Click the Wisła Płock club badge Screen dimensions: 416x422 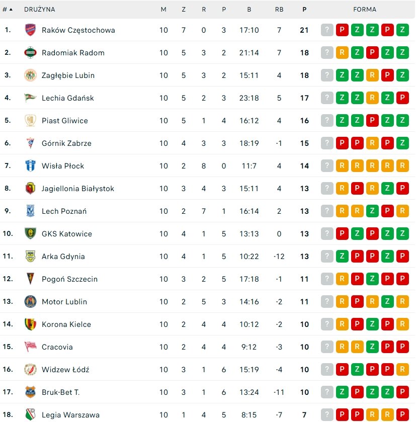[30, 166]
